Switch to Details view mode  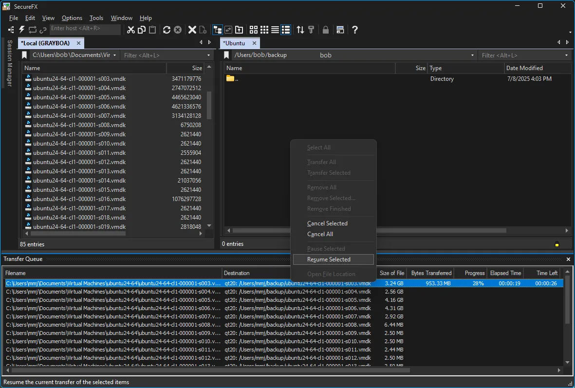coord(286,30)
